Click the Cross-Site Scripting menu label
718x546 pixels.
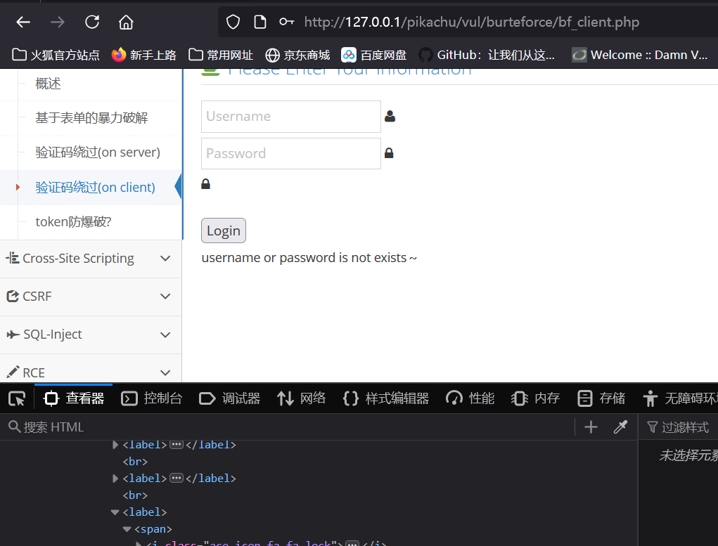[78, 259]
